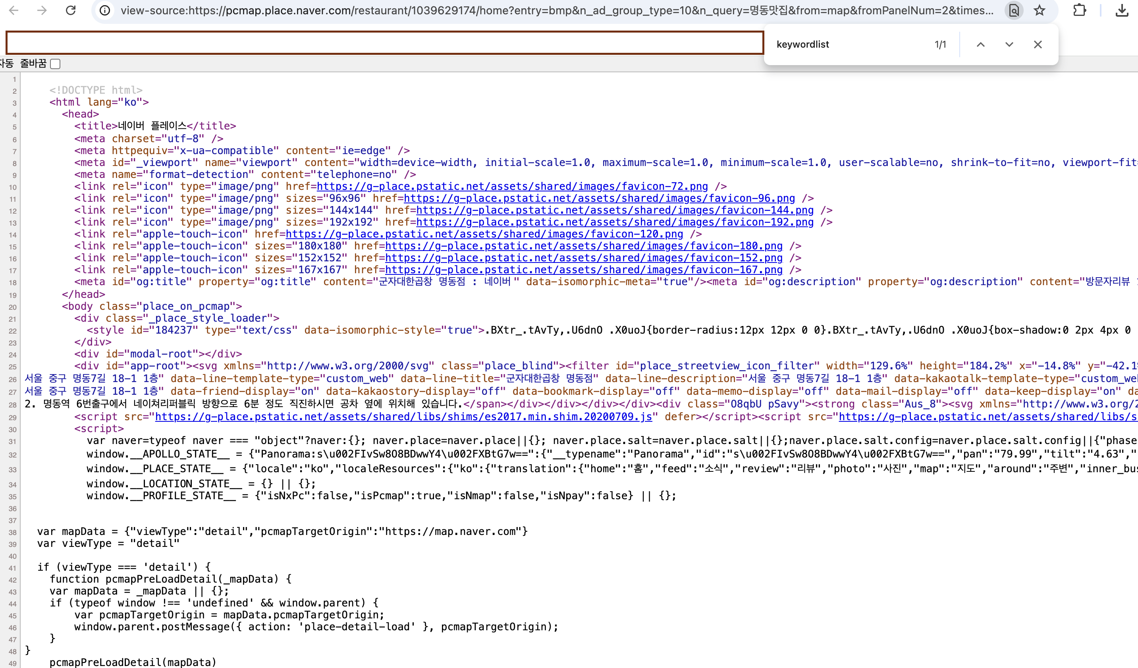Open the es2017.min.shim.20200709.js script link
The height and width of the screenshot is (668, 1138).
click(403, 417)
